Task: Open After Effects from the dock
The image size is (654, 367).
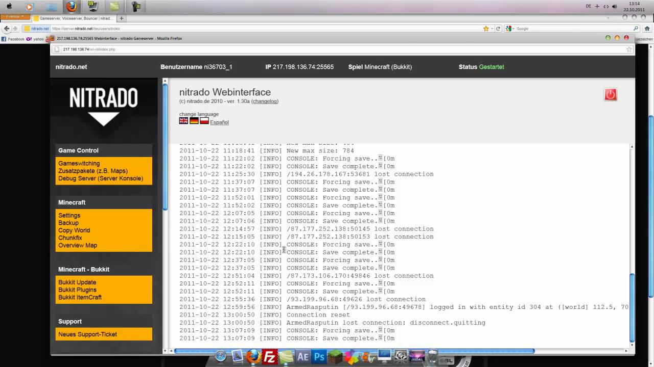Action: [302, 357]
